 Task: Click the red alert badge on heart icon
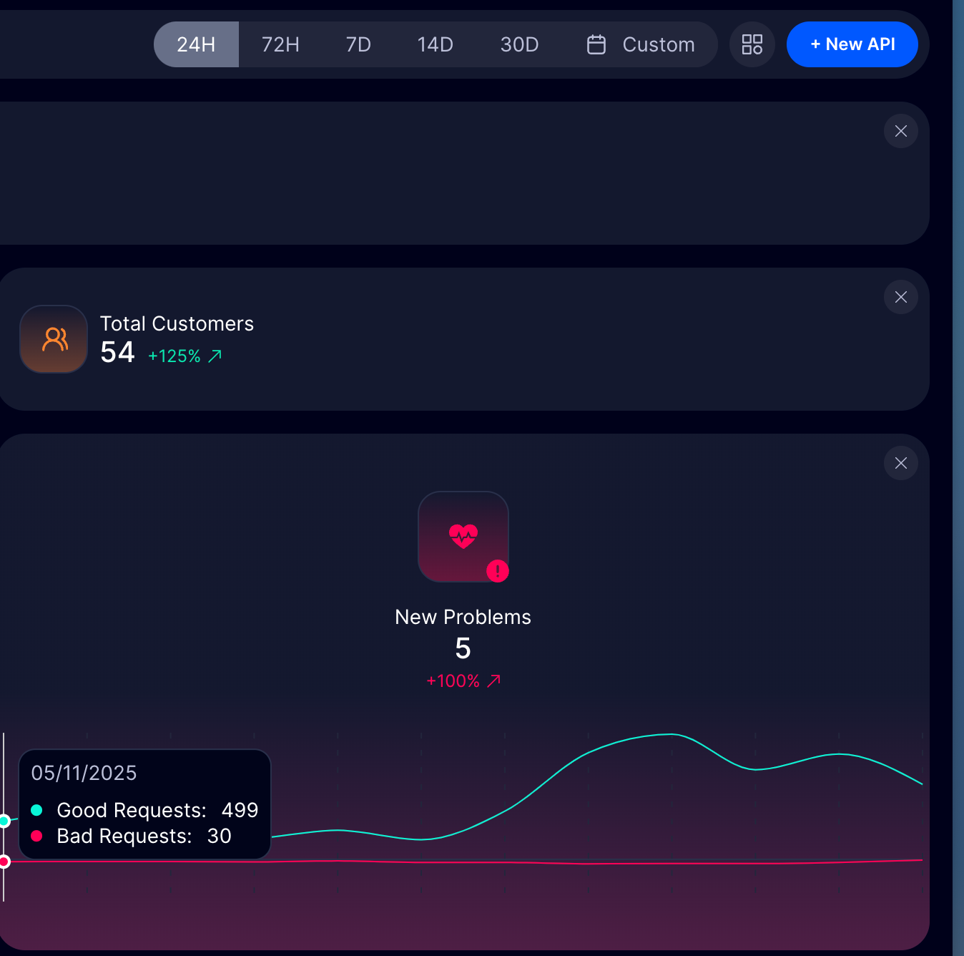(497, 571)
